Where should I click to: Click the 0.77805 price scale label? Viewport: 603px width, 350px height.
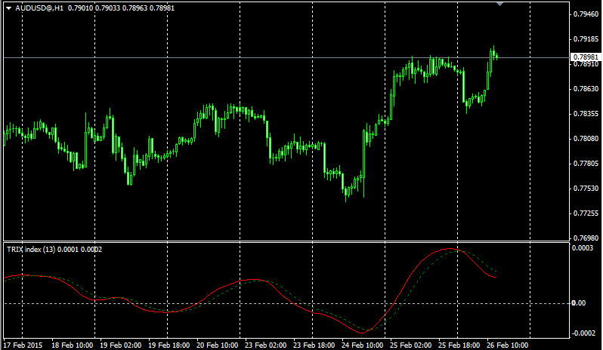pyautogui.click(x=586, y=164)
